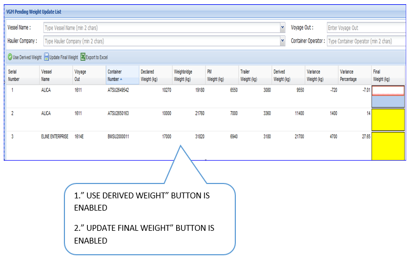This screenshot has height=259, width=411.
Task: Click declared weight 17000
Action: pyautogui.click(x=167, y=137)
